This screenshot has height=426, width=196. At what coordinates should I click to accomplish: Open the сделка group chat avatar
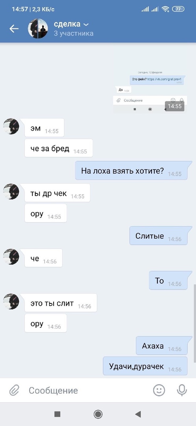click(38, 28)
